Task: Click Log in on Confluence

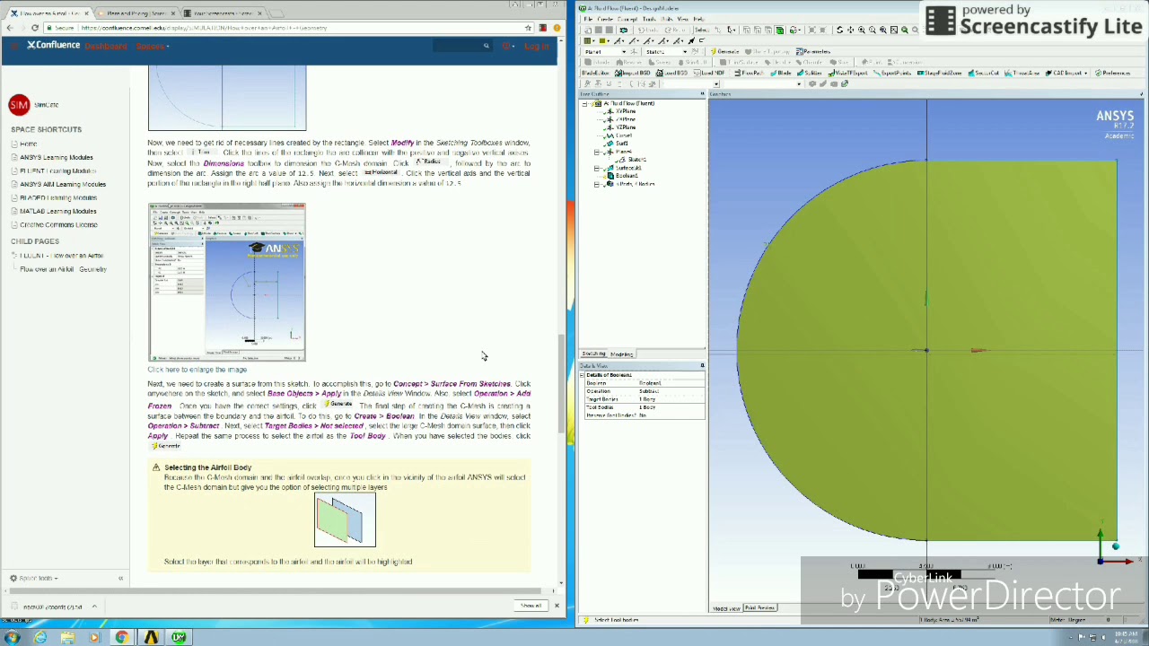Action: 536,46
